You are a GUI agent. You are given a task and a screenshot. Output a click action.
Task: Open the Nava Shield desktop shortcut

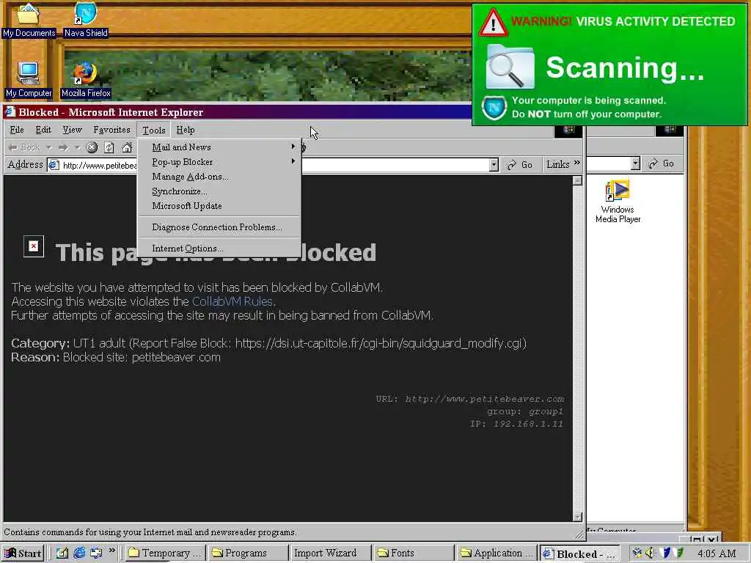coord(86,20)
